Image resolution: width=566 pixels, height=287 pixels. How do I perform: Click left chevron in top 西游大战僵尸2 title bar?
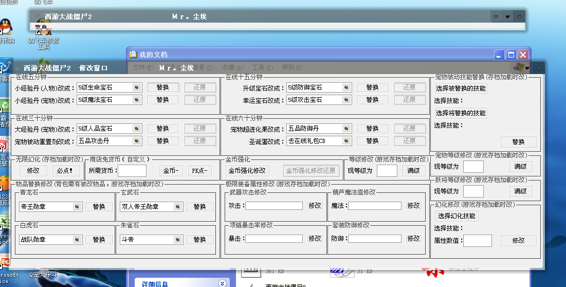click(496, 16)
